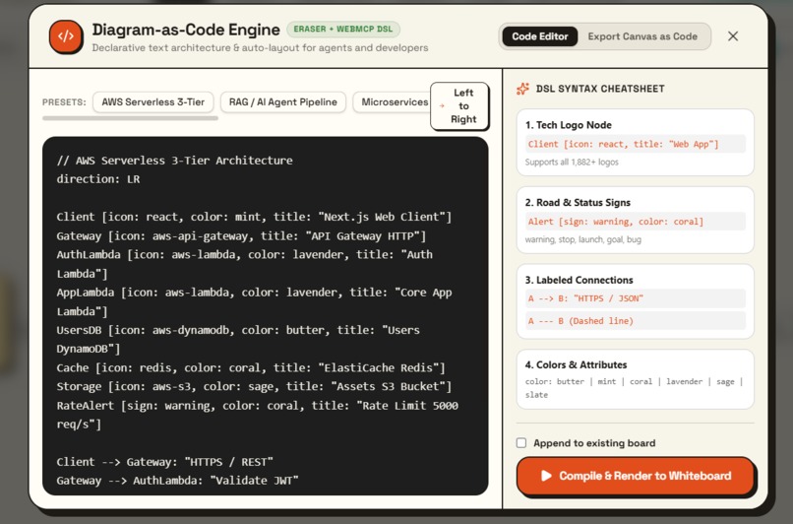Click inside the dark DSL code editor
This screenshot has height=524, width=793.
tap(265, 315)
